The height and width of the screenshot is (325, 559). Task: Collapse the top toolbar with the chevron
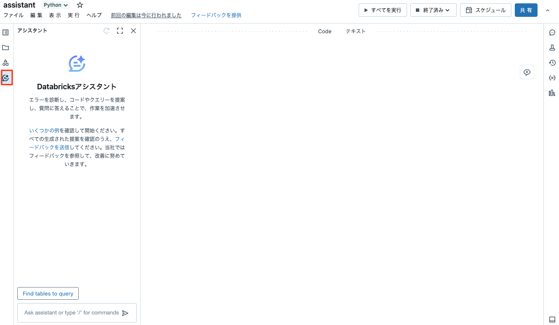click(548, 10)
